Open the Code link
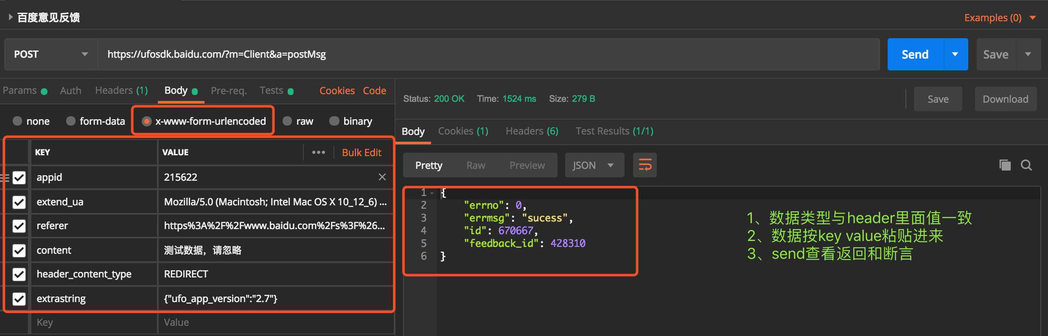The width and height of the screenshot is (1048, 336). [374, 91]
